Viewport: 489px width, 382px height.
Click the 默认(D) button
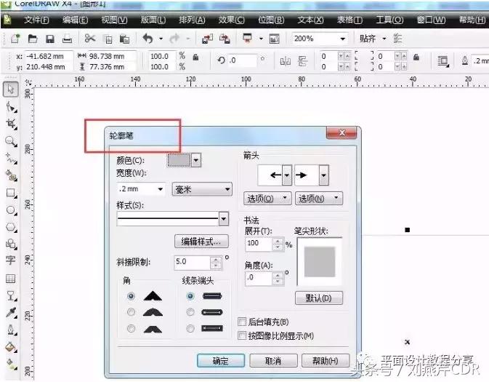[x=319, y=298]
